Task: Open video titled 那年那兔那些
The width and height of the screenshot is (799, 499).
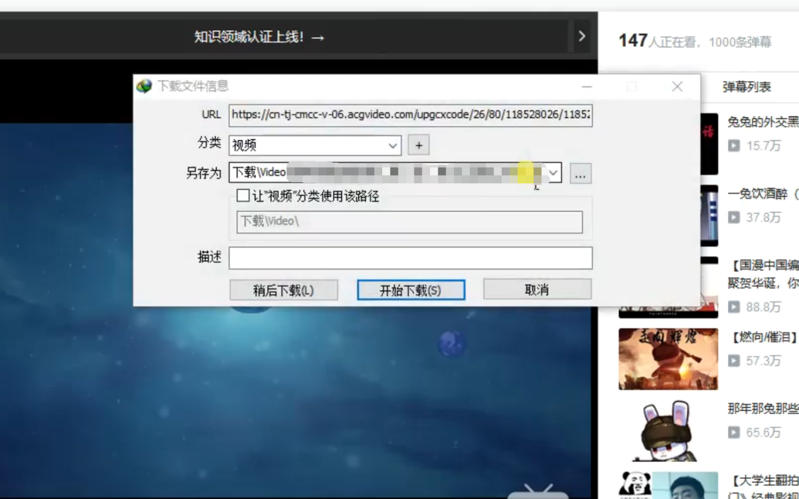Action: [763, 409]
